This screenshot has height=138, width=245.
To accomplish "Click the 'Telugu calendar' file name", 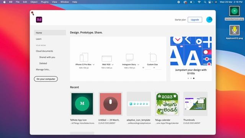I will pos(163,120).
